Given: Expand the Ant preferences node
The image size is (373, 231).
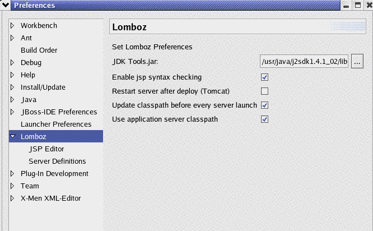Looking at the screenshot, I should (x=13, y=38).
